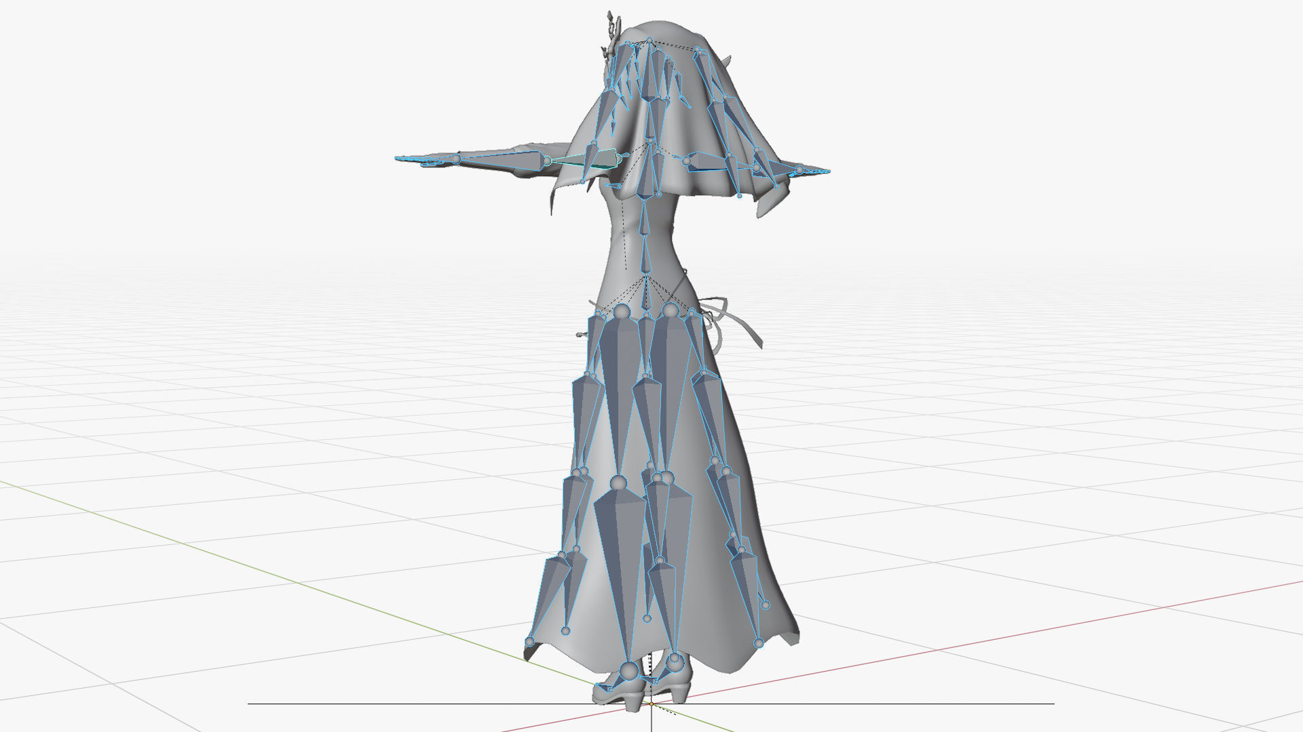Screen dimensions: 1303x732
Task: Pick the elbow joint sphere next to the teal bone
Action: click(x=548, y=161)
